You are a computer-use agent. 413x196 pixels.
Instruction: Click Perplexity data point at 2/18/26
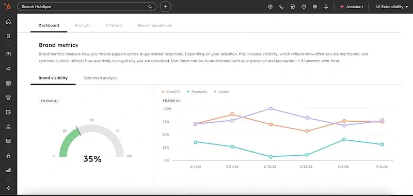[x=271, y=157]
